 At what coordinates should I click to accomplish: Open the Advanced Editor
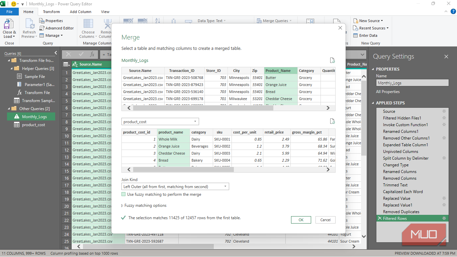click(57, 28)
